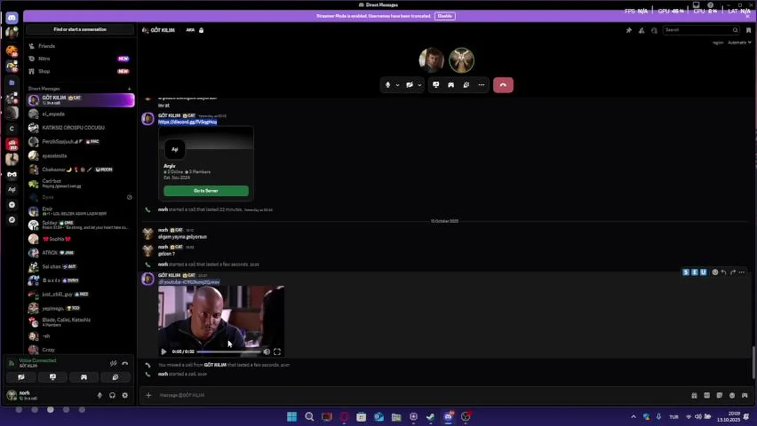This screenshot has height=426, width=757.
Task: Open the inbox icon beside search
Action: click(x=748, y=30)
